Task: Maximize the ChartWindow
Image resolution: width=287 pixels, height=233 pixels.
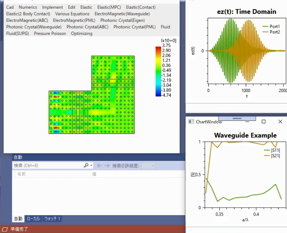Action: (264, 121)
